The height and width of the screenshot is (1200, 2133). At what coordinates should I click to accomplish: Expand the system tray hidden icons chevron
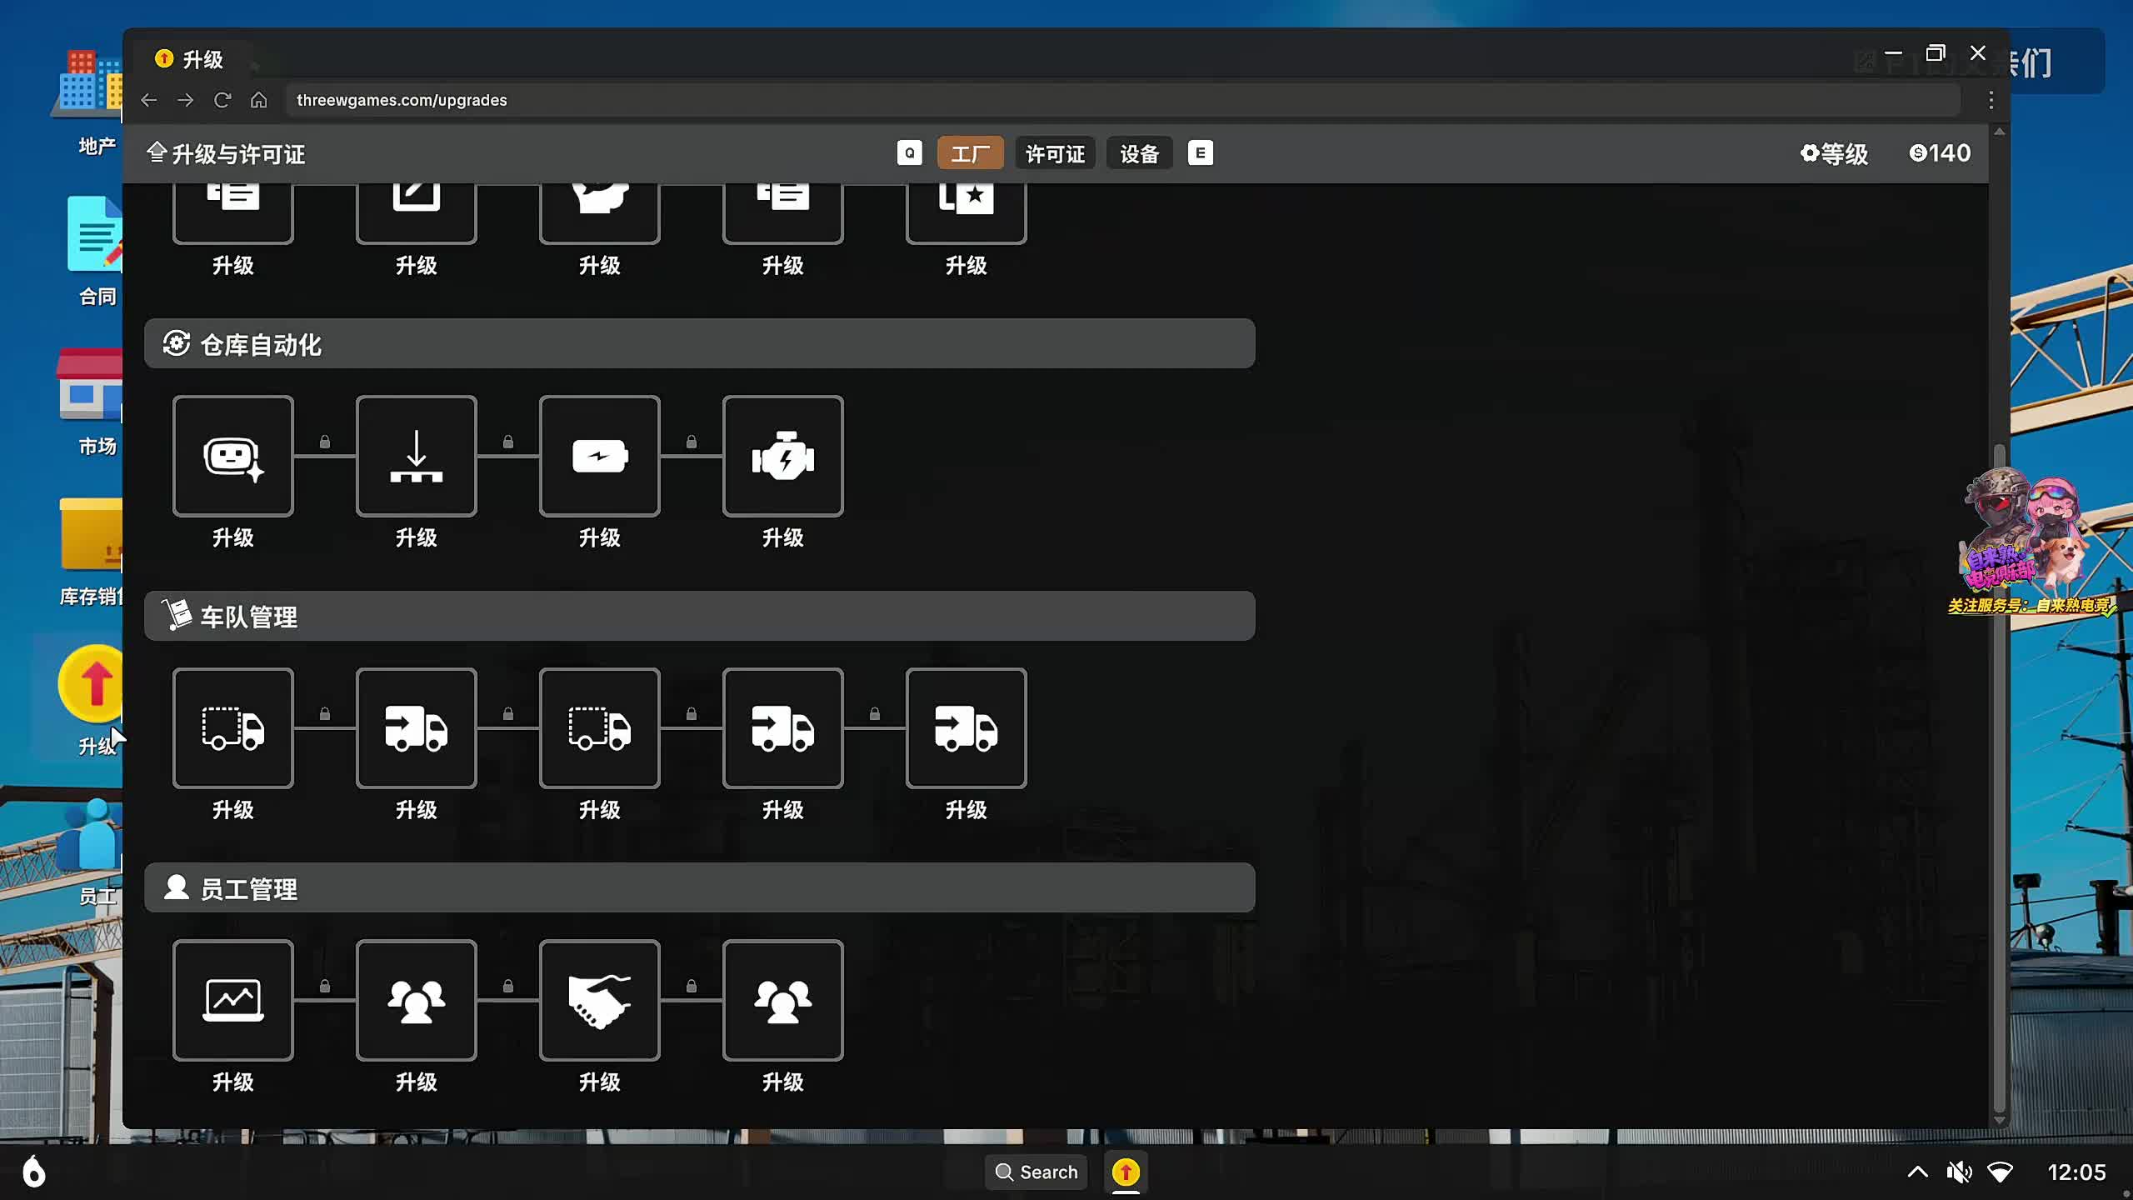[x=1917, y=1172]
